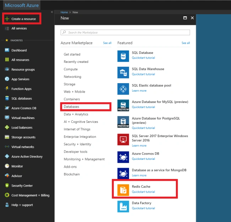The image size is (231, 222).
Task: Open the All services list icon
Action: click(x=7, y=28)
